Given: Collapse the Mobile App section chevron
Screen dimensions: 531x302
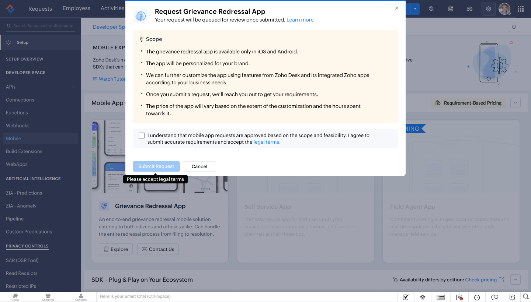Looking at the screenshot, I should (x=516, y=103).
